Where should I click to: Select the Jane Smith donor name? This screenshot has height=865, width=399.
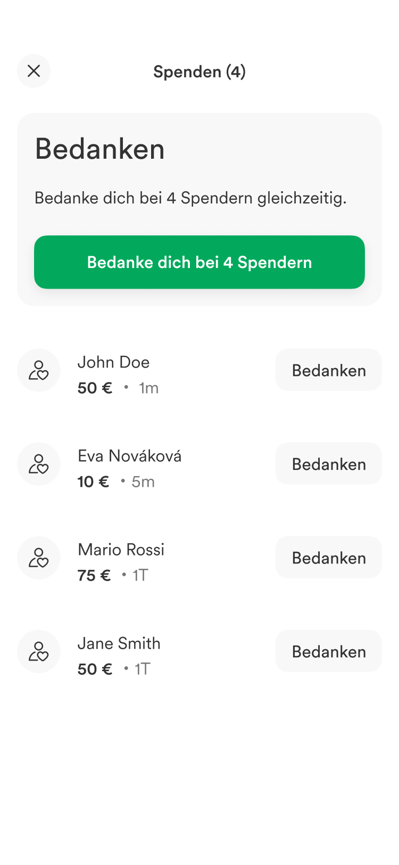[119, 643]
